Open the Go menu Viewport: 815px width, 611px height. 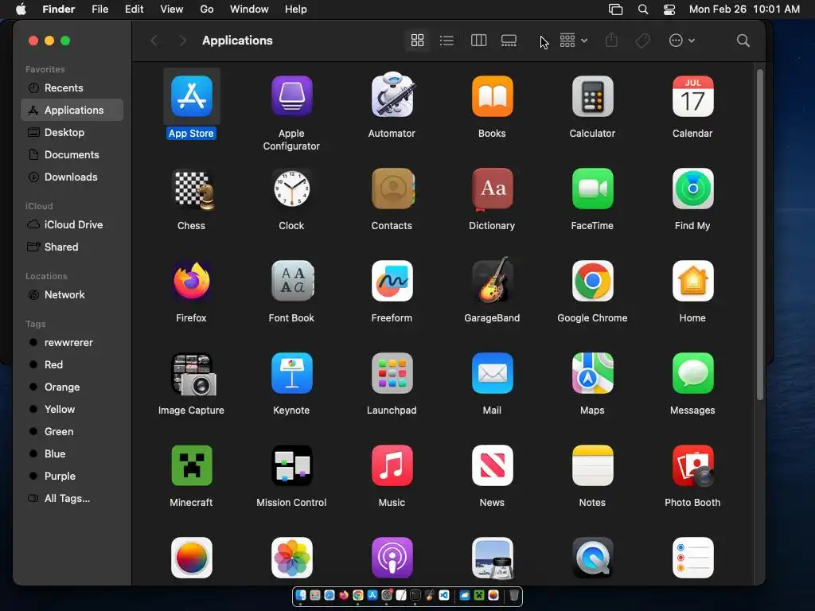[207, 10]
